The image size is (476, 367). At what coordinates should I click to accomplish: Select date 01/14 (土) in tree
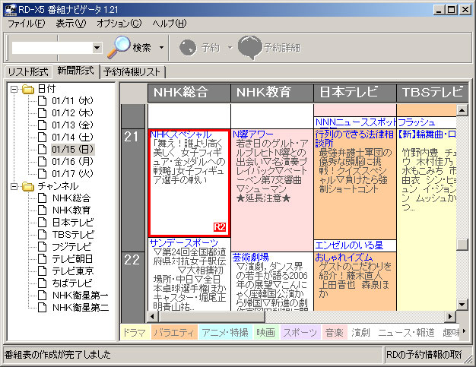pos(72,138)
